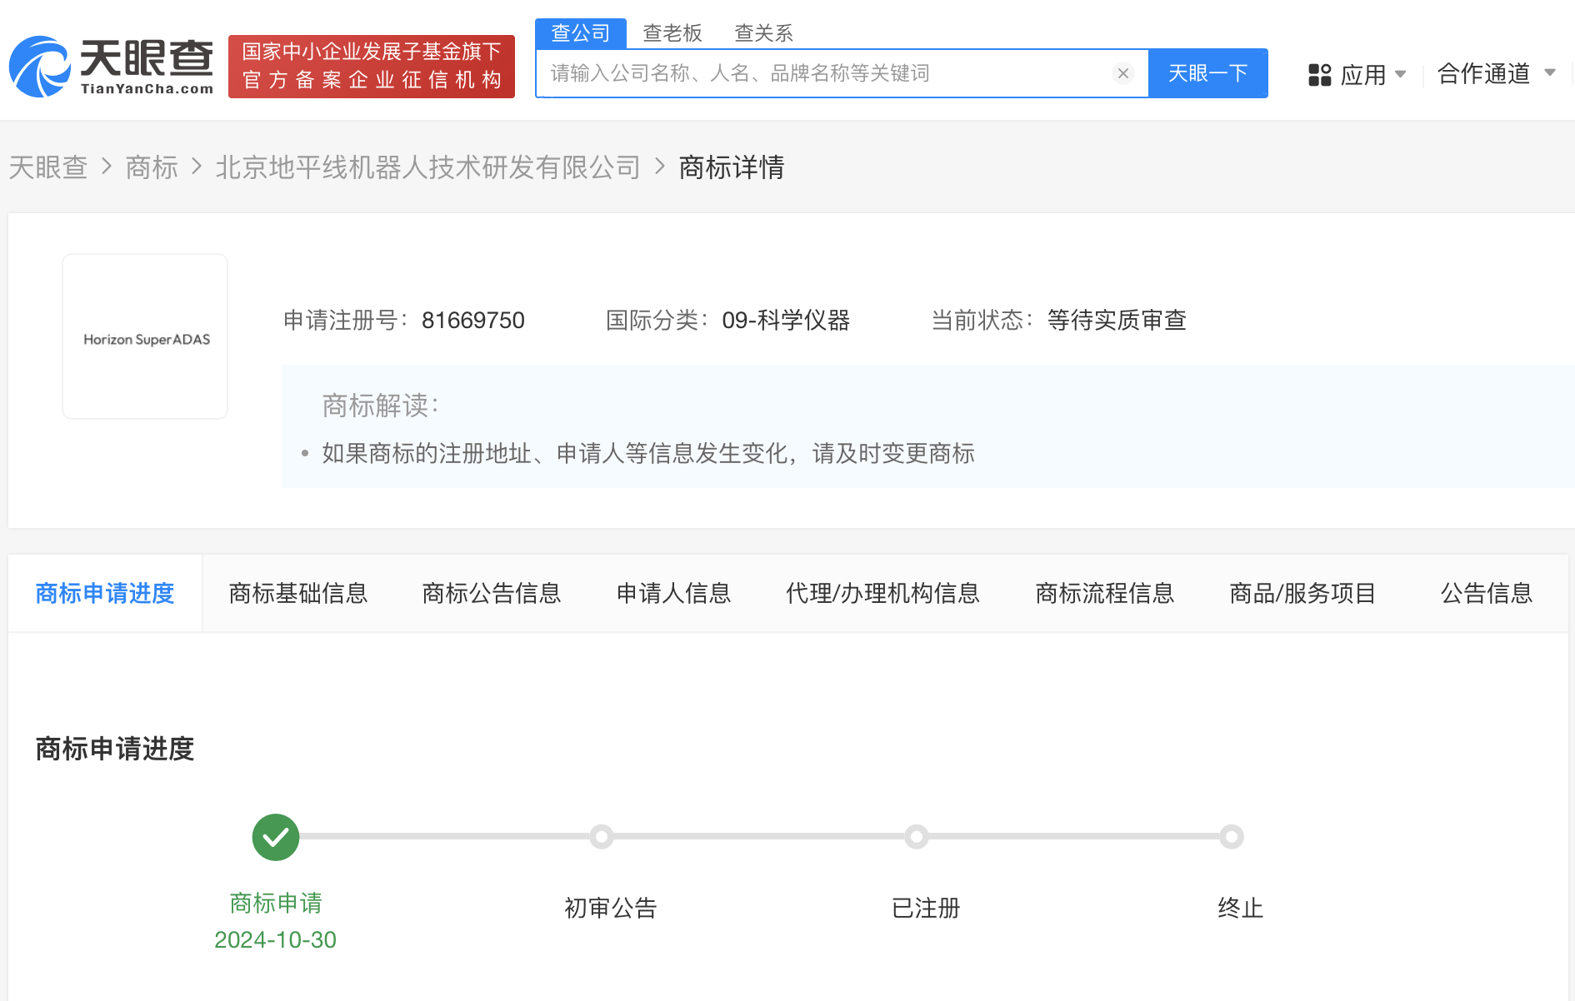The width and height of the screenshot is (1575, 1001).
Task: Open the 应用 grid icon
Action: click(x=1319, y=75)
